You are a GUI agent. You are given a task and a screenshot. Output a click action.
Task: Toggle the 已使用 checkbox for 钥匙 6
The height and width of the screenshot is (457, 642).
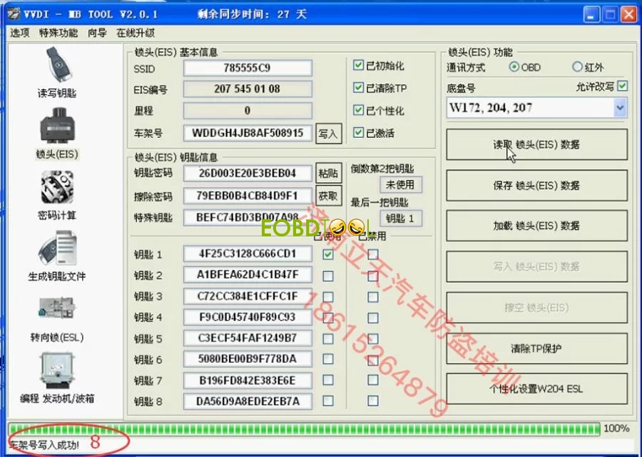[328, 358]
